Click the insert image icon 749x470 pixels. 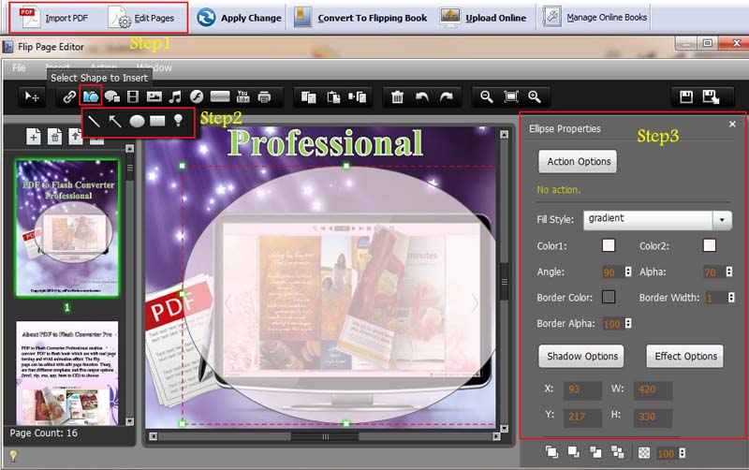[x=154, y=97]
